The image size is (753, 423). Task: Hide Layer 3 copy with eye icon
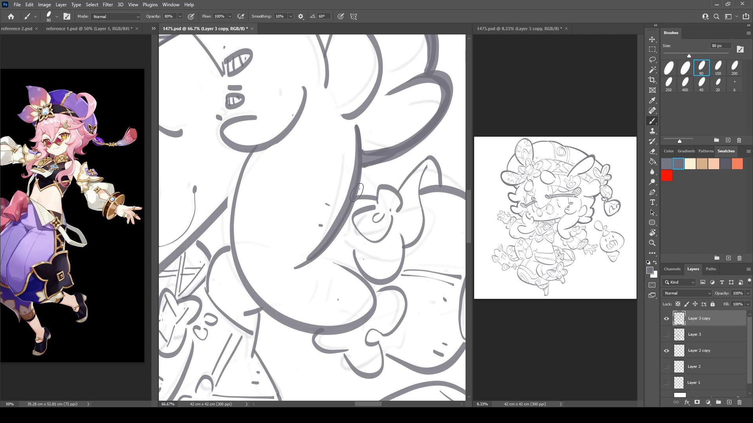[x=666, y=318]
